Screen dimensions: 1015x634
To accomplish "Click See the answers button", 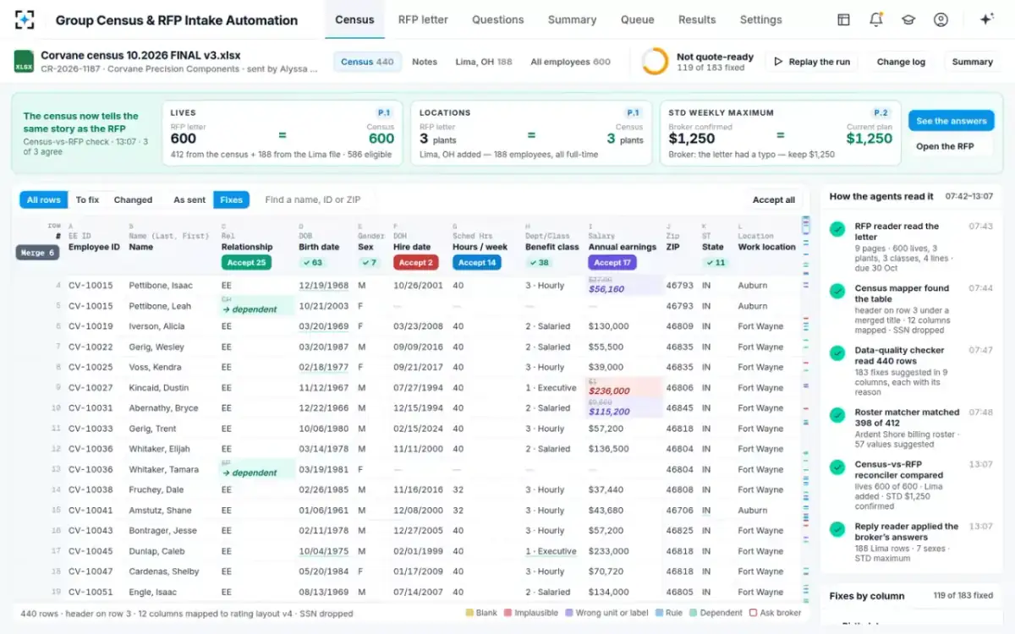I will 952,121.
